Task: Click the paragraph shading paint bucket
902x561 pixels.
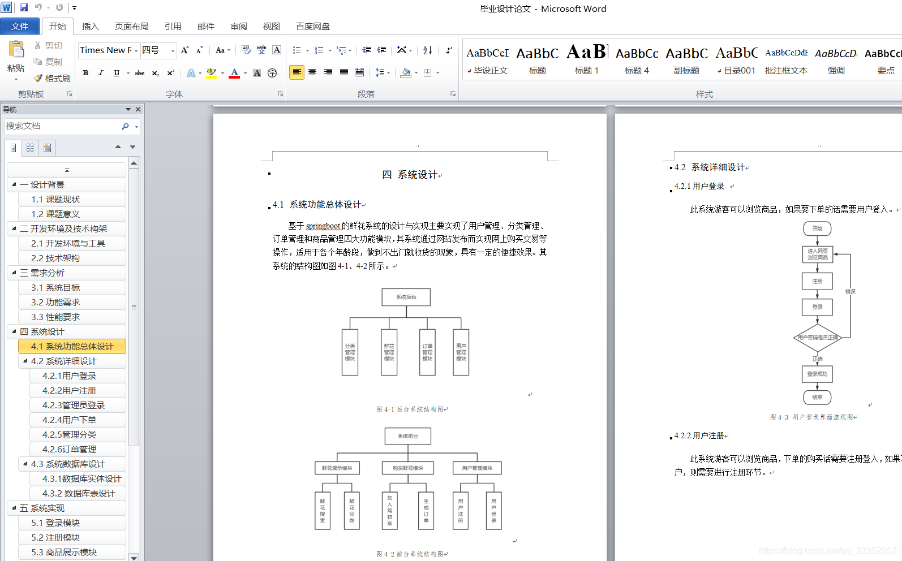Action: (405, 73)
